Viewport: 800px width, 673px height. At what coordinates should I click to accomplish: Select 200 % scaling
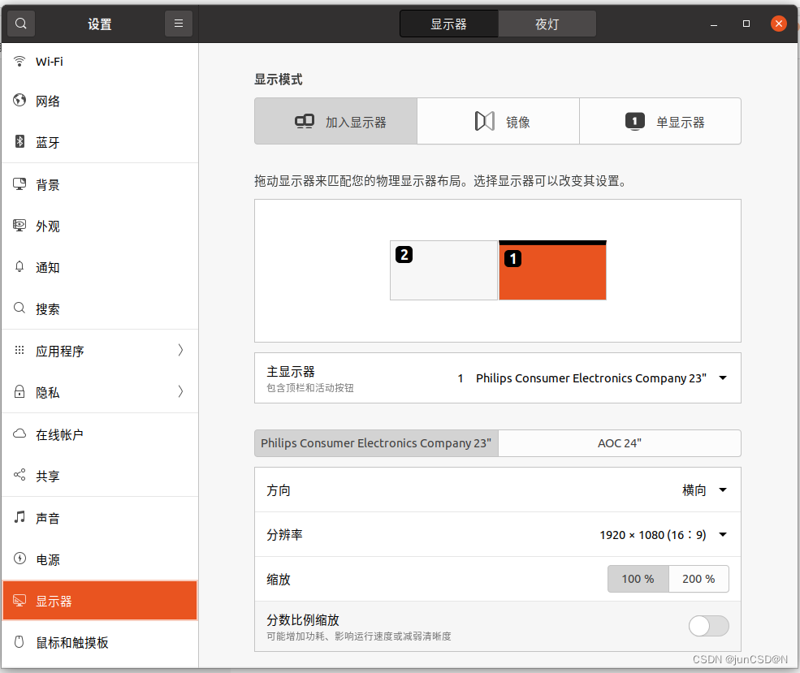point(698,579)
